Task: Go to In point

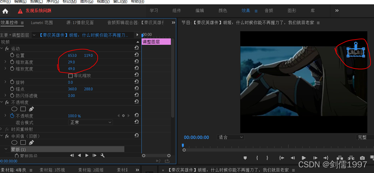Action: [281, 158]
